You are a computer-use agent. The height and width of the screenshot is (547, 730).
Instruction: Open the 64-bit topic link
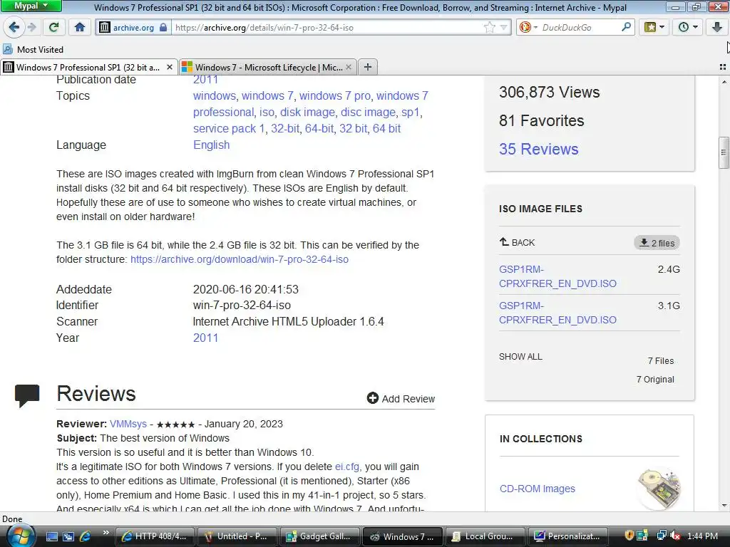pyautogui.click(x=319, y=128)
